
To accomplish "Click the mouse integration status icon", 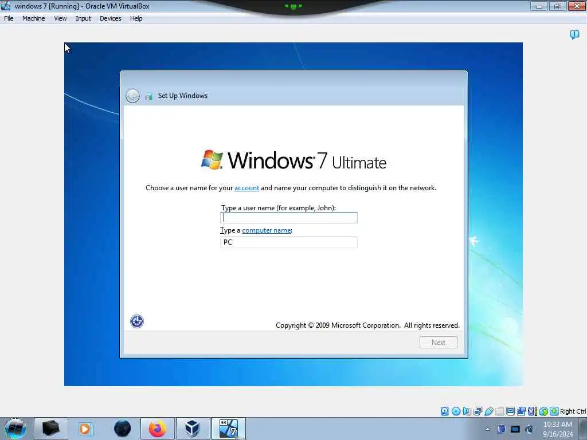I will coord(543,411).
